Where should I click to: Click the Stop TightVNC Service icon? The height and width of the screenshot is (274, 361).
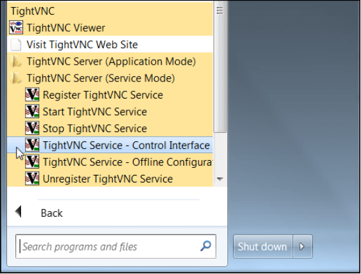coord(32,128)
